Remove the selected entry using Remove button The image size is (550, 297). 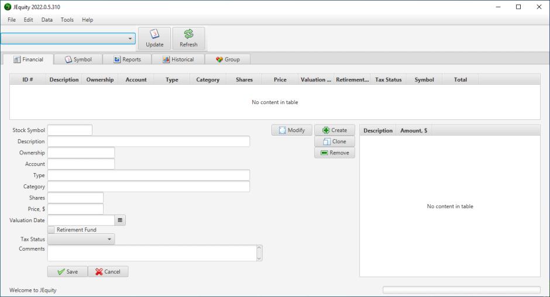(335, 153)
